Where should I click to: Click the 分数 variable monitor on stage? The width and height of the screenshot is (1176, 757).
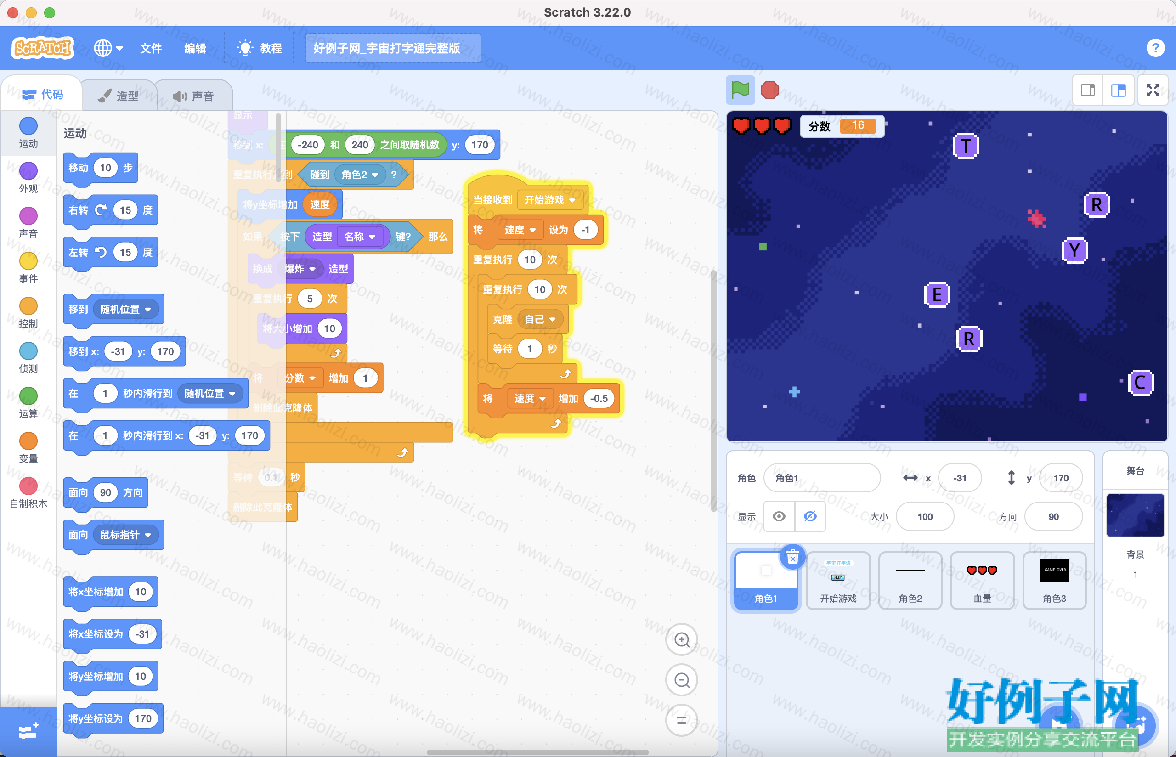click(842, 126)
